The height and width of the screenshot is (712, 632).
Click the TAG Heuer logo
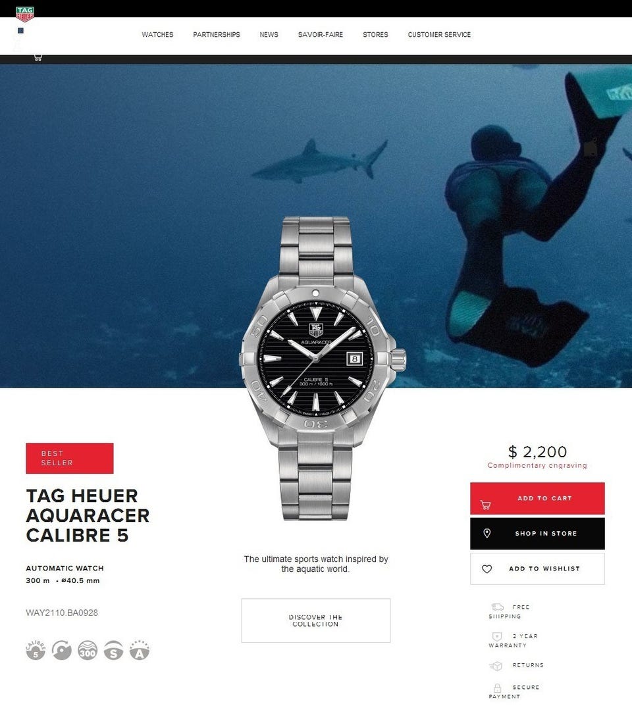24,14
